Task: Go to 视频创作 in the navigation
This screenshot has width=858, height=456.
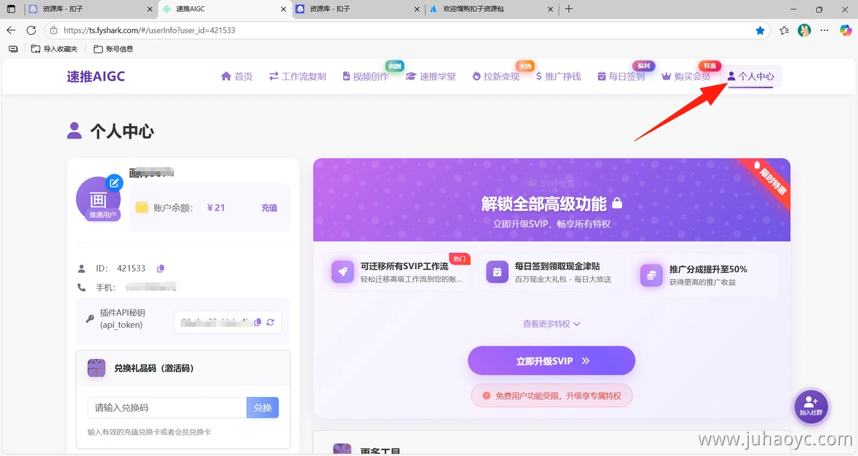Action: [365, 76]
